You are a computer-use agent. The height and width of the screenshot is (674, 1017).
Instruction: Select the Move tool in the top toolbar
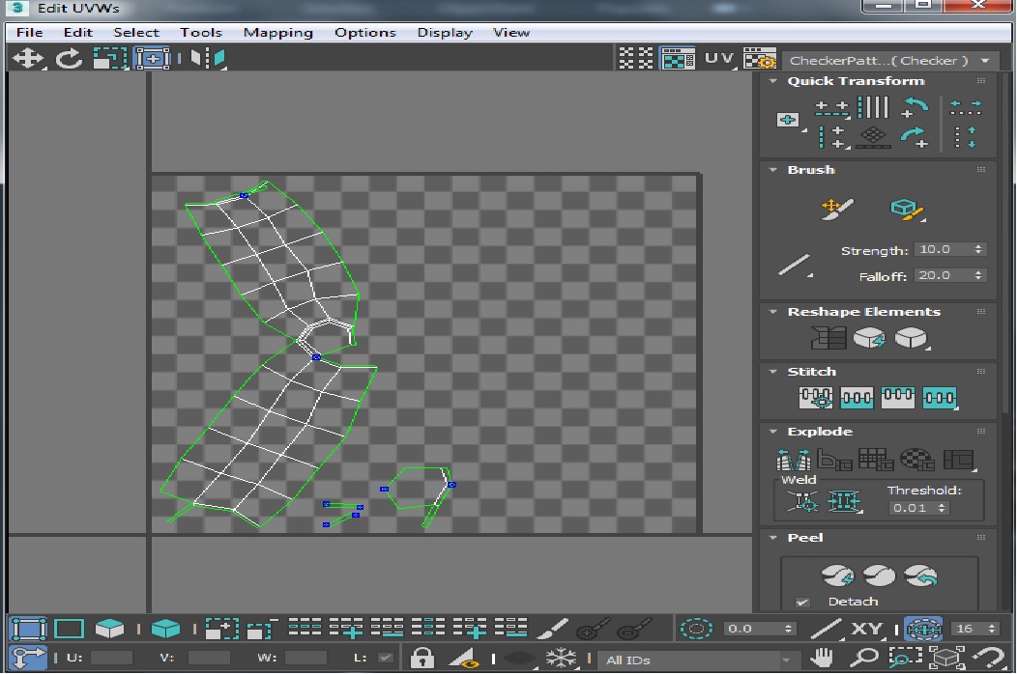[x=27, y=59]
